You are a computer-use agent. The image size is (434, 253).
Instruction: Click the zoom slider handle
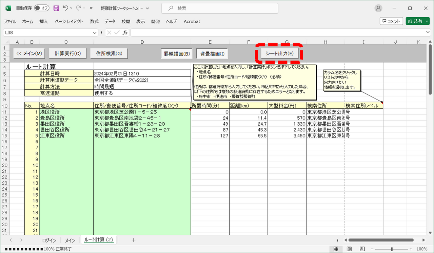coord(392,249)
